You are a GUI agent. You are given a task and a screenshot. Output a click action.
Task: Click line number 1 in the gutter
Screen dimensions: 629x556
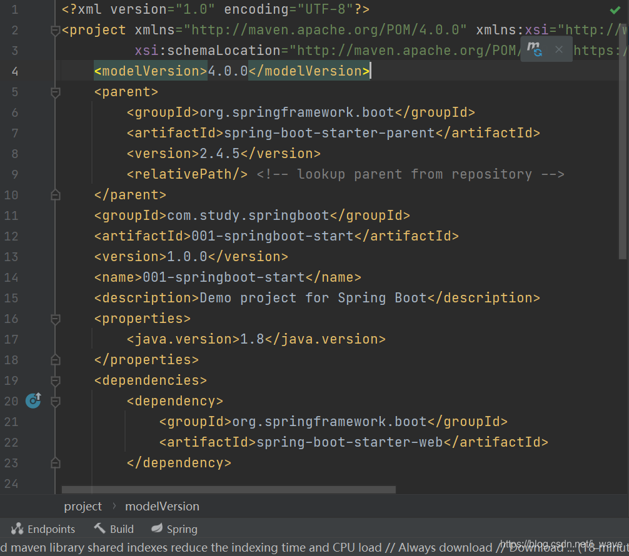point(15,9)
